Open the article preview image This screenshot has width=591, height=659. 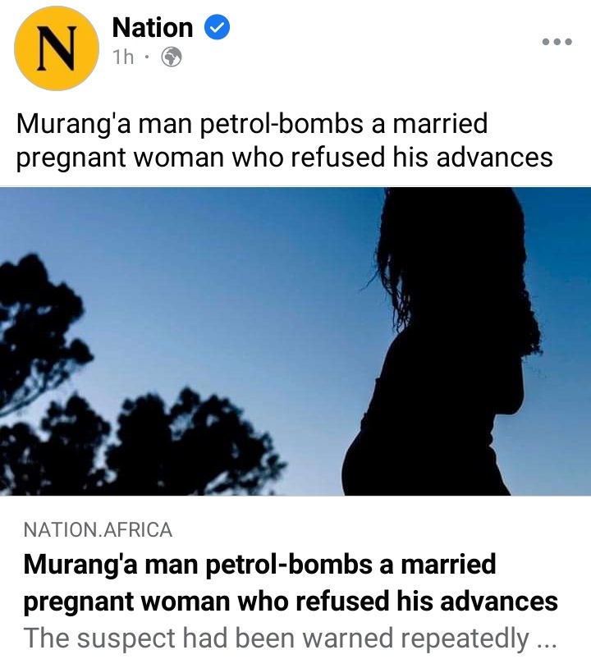pos(295,341)
